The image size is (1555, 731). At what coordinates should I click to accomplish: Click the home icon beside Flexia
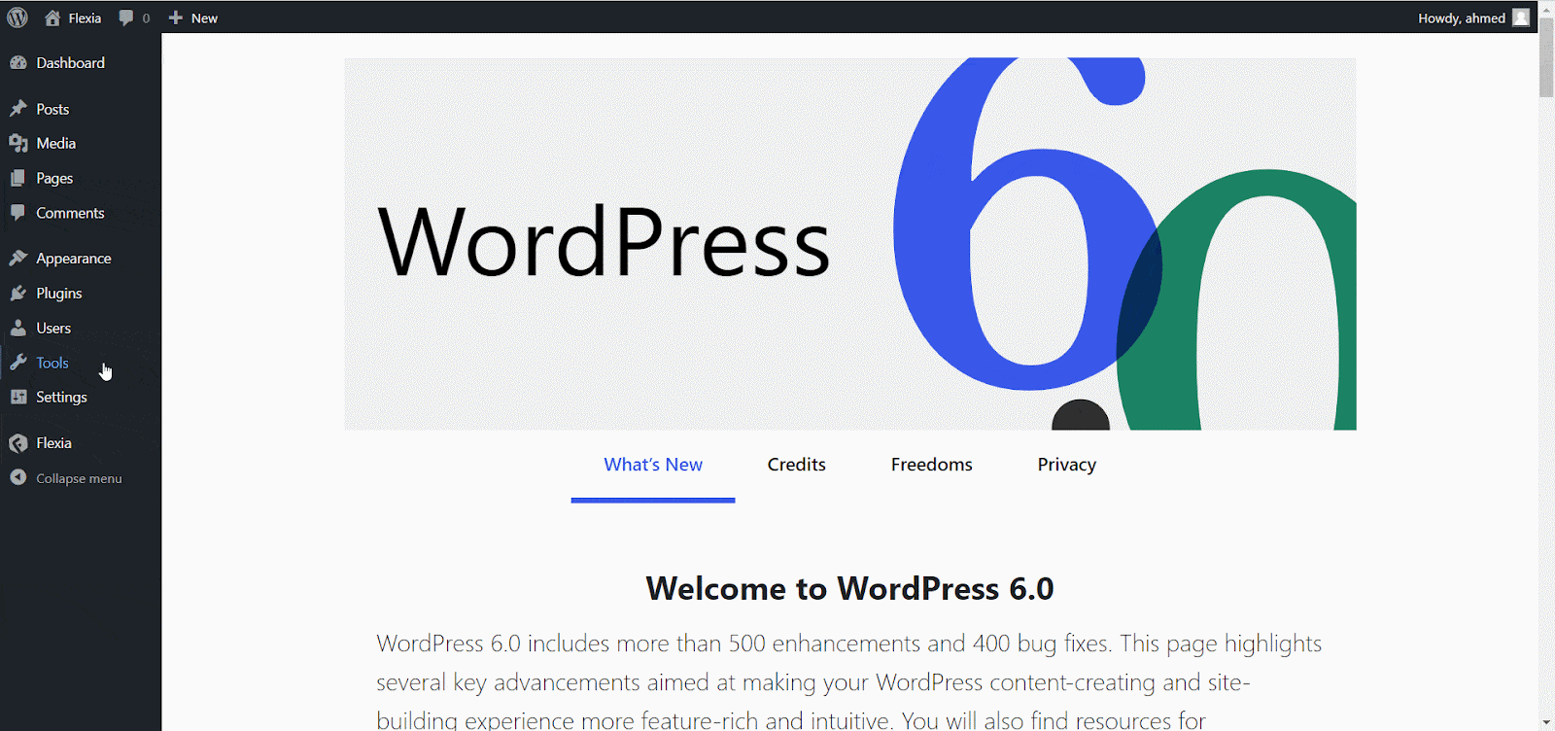pyautogui.click(x=52, y=17)
